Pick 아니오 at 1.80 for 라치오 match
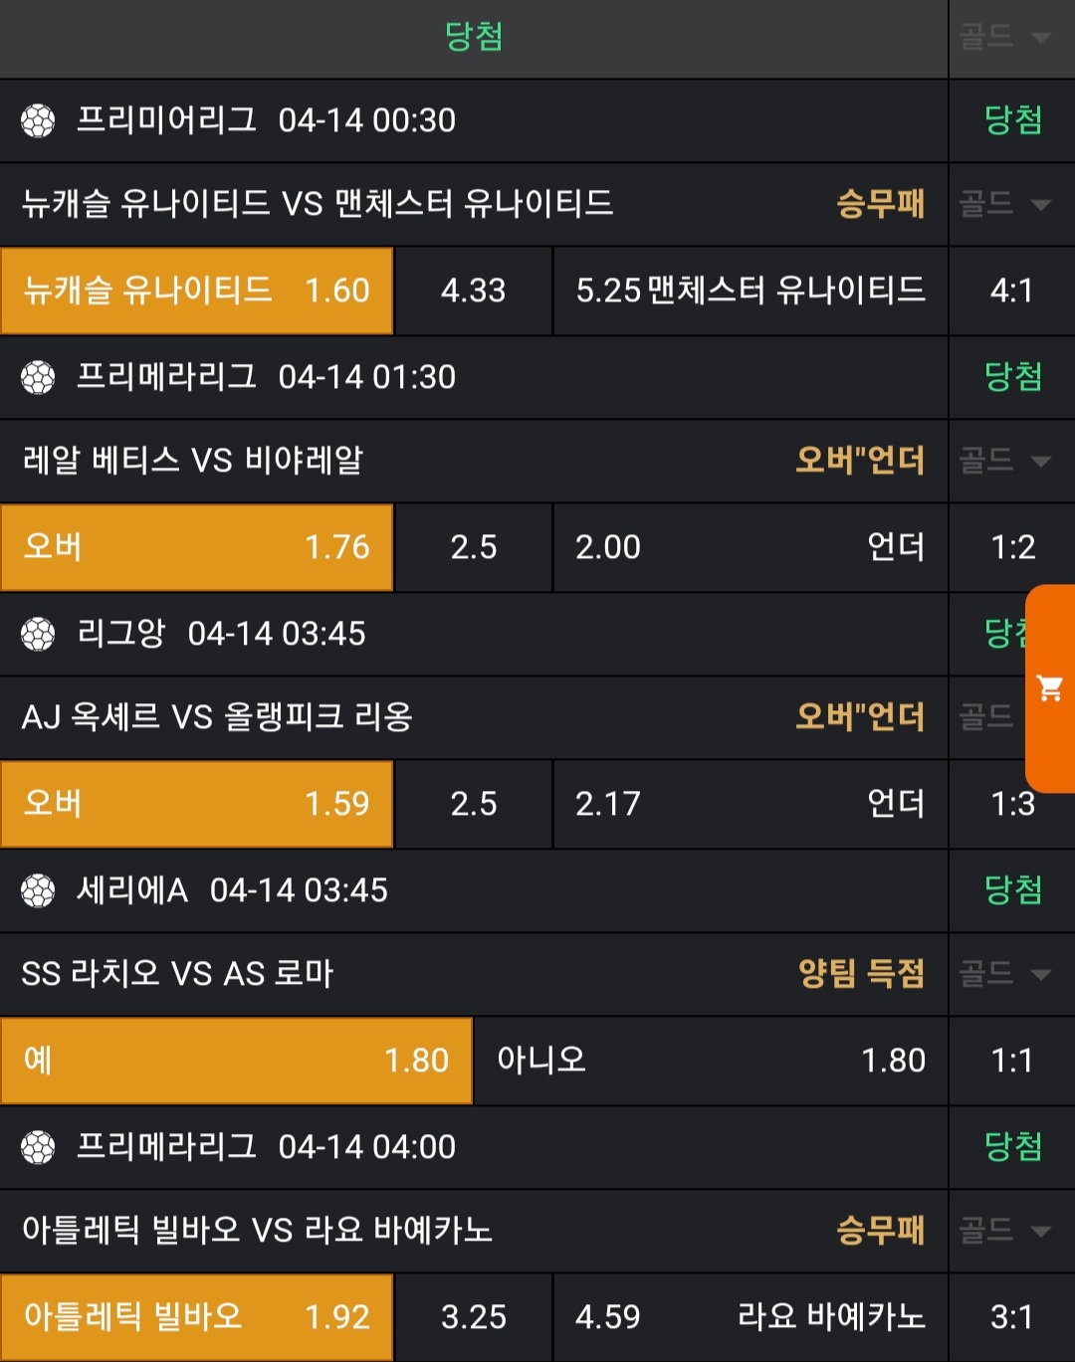The height and width of the screenshot is (1362, 1075). [x=711, y=1061]
